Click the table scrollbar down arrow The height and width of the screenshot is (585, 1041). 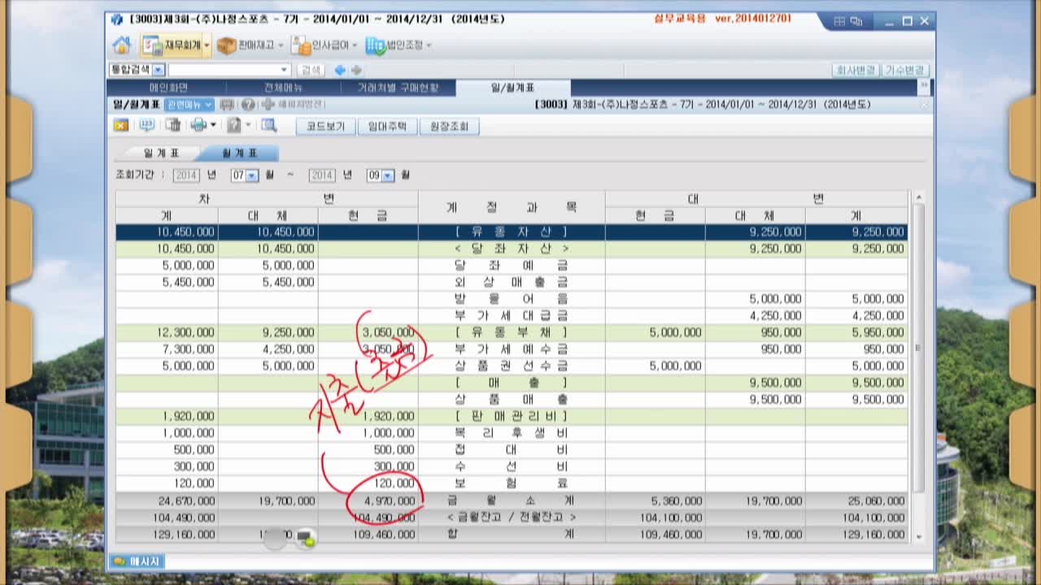coord(919,536)
